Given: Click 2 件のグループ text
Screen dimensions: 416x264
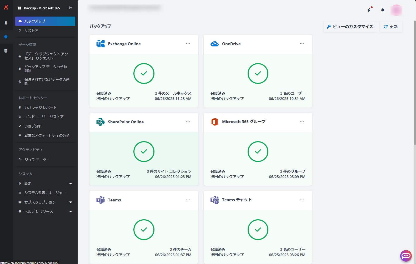Looking at the screenshot, I should click(x=293, y=171).
